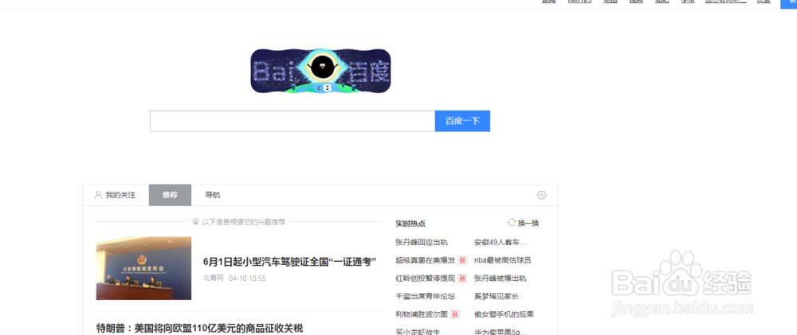Screen dimensions: 797x335
Task: Click the 百度一下 search button
Action: point(462,121)
